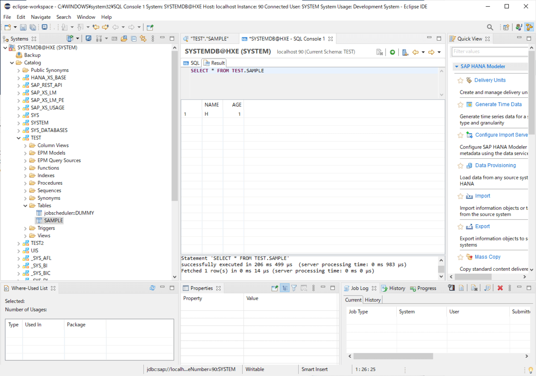The width and height of the screenshot is (536, 376).
Task: Click the filter funnel icon in Properties view
Action: coord(294,288)
